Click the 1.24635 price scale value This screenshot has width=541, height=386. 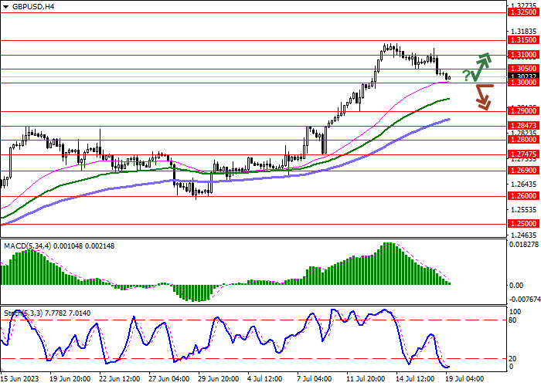(x=524, y=235)
